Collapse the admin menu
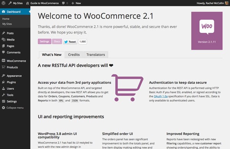Viewport: 230px width, 149px height. tap(15, 108)
